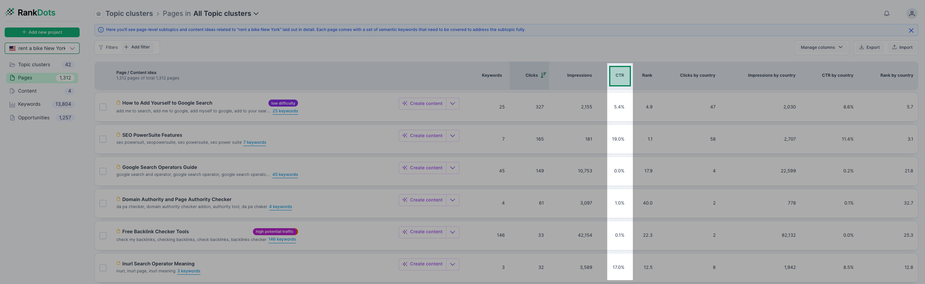Expand Create content options for Inurl Search Operator Meaning
The width and height of the screenshot is (925, 284).
click(x=453, y=264)
